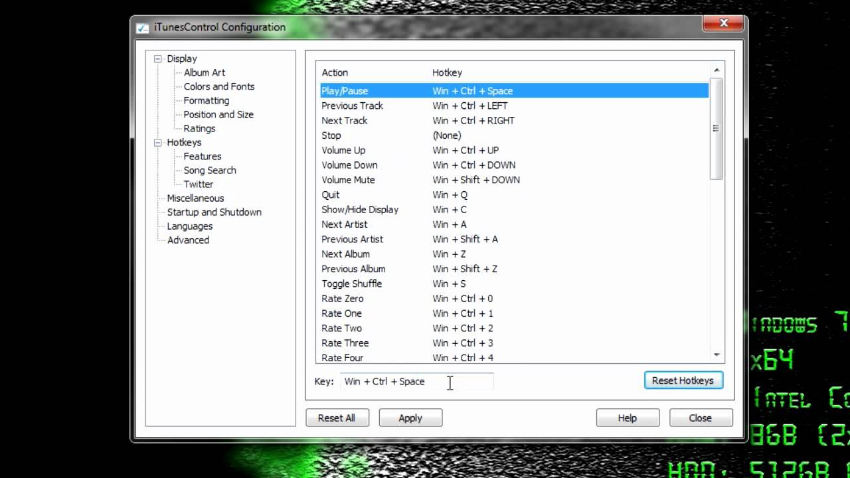Select the Rate Two row
This screenshot has height=478, width=850.
click(515, 328)
